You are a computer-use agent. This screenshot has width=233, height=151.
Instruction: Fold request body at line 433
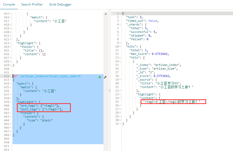pyautogui.click(x=11, y=80)
